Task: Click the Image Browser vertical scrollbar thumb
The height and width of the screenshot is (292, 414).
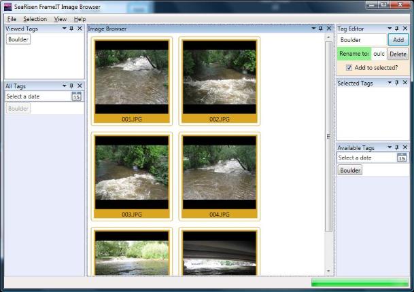Action: coord(328,136)
